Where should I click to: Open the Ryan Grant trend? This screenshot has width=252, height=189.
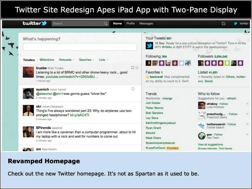click(153, 128)
